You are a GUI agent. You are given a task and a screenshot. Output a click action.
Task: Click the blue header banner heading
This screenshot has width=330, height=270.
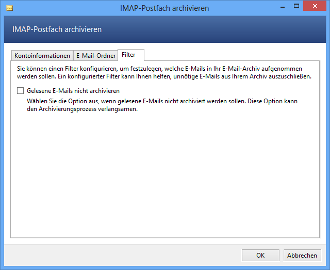tap(57, 29)
